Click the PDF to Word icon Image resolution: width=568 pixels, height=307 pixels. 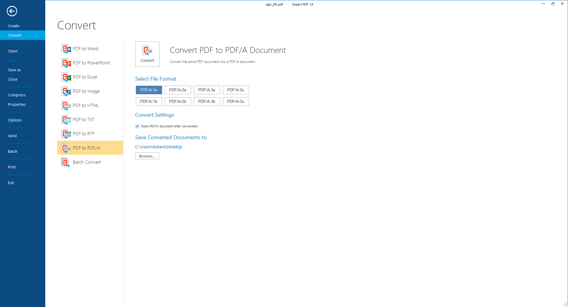(66, 49)
